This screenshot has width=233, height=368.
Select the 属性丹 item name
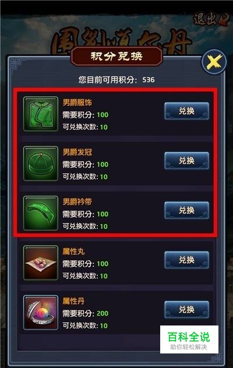pyautogui.click(x=73, y=301)
